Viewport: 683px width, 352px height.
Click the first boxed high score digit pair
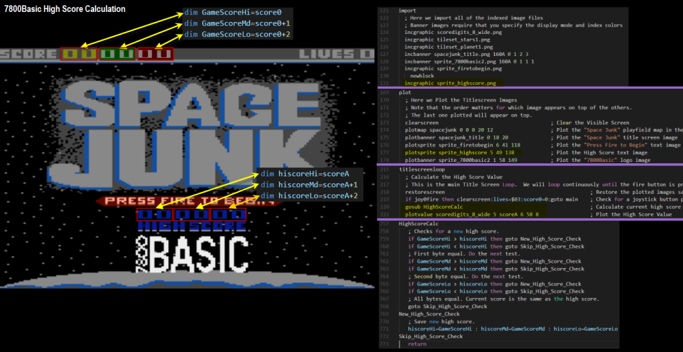[x=154, y=215]
